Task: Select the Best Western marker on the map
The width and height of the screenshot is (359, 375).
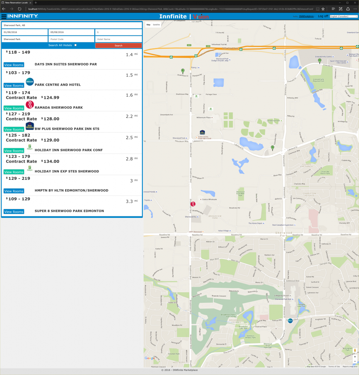Action: (202, 132)
